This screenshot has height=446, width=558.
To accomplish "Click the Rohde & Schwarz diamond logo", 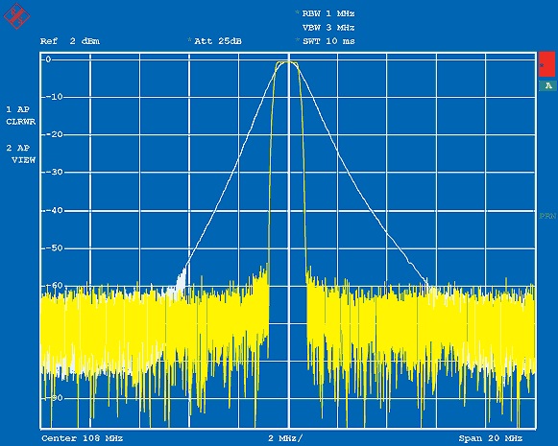I will 16,16.
